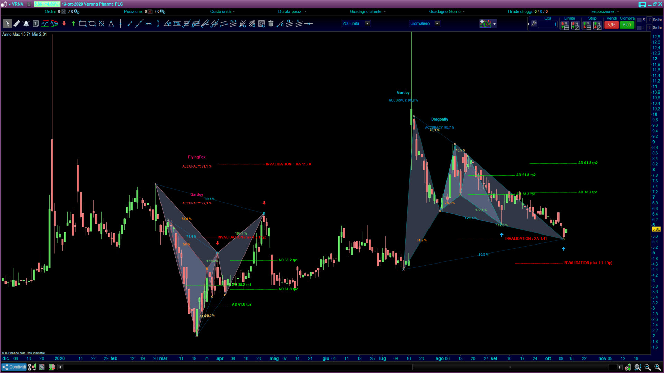The height and width of the screenshot is (373, 664).
Task: Enable the S stop checkbox
Action: click(639, 20)
